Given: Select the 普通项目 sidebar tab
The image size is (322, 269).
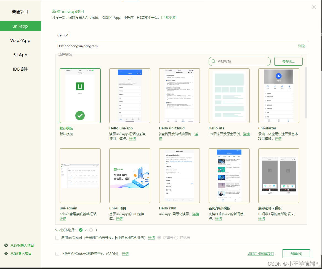Looking at the screenshot, I should click(20, 12).
